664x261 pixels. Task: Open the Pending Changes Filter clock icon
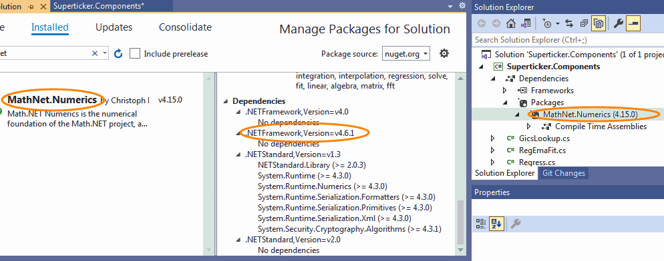tap(546, 24)
